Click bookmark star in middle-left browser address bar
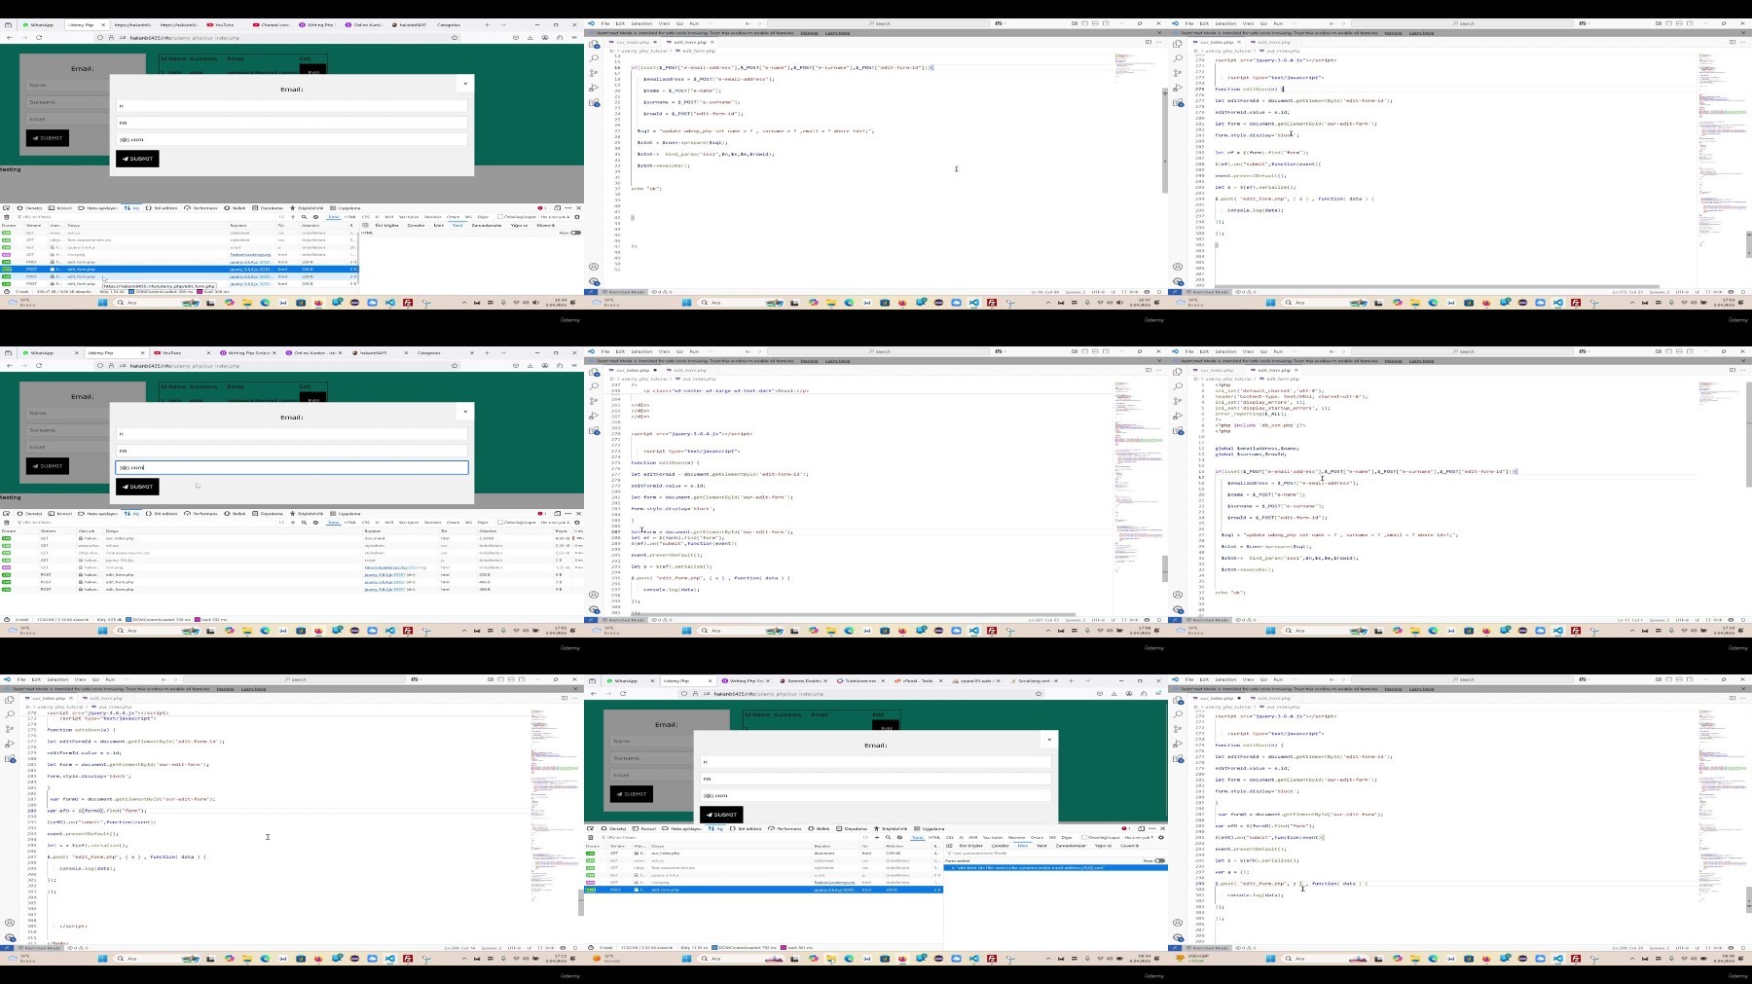This screenshot has width=1752, height=984. pos(455,365)
